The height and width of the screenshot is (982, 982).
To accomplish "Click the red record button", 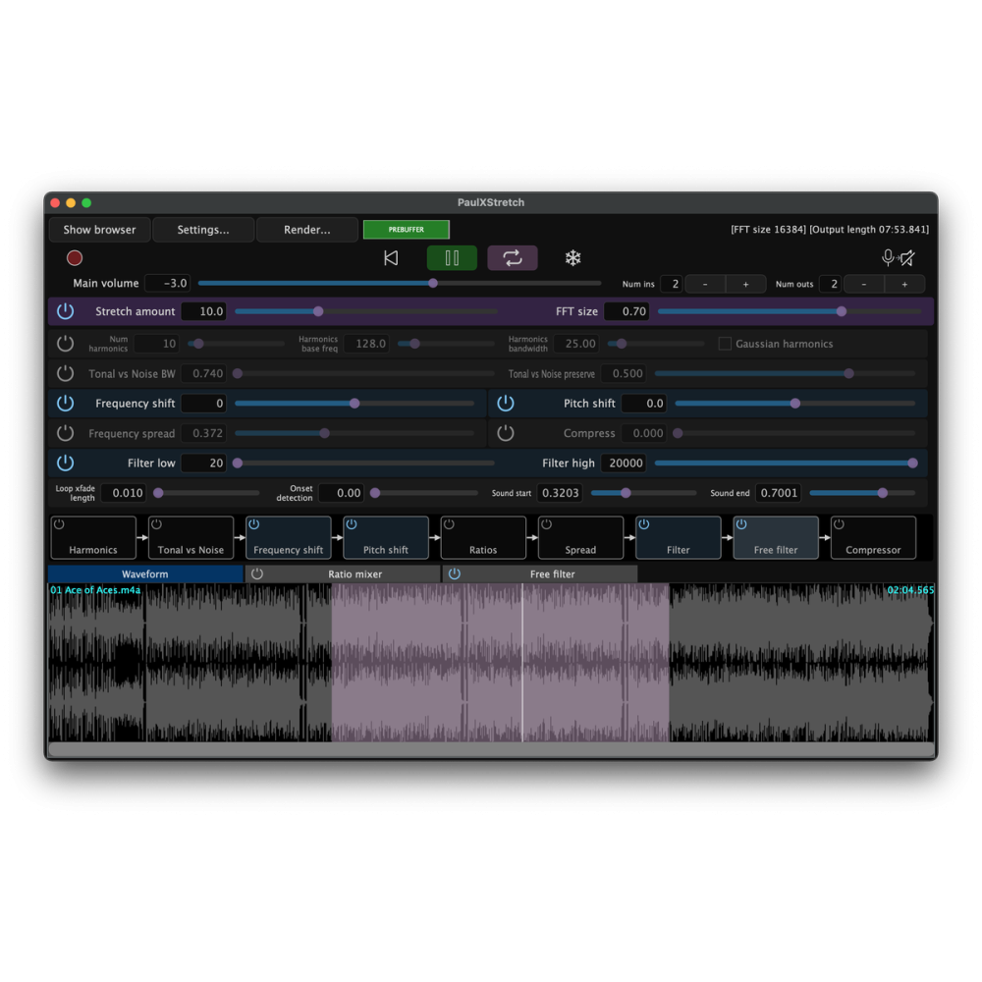I will coord(75,258).
